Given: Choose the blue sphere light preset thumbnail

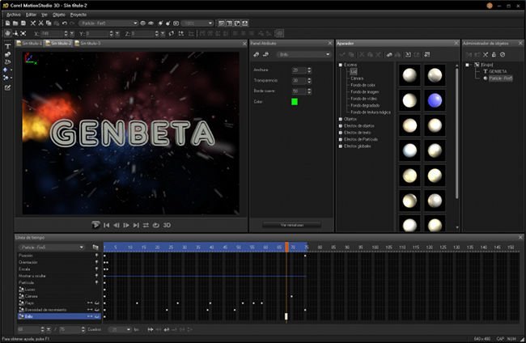Looking at the screenshot, I should point(435,100).
